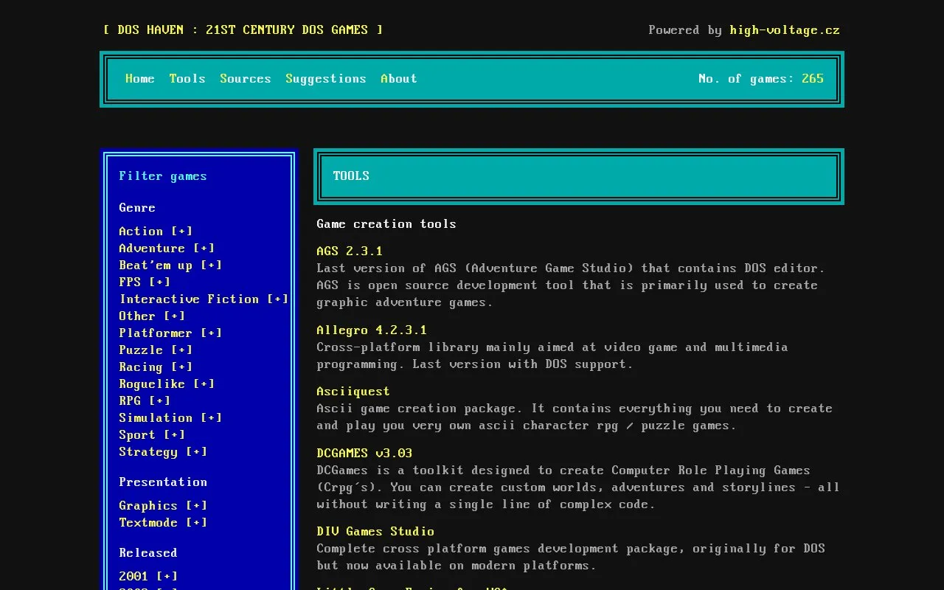
Task: Filter by Beat'em up genre link
Action: 156,265
